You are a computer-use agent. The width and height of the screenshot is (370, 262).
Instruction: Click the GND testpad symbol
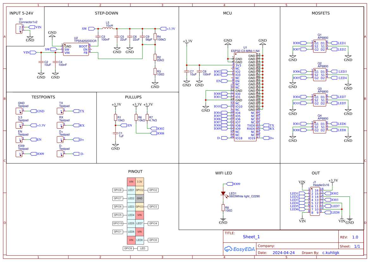click(19, 111)
